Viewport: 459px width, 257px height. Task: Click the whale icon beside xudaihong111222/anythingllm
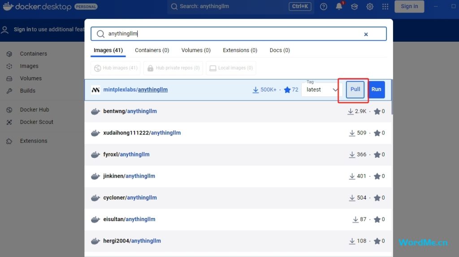pyautogui.click(x=95, y=133)
